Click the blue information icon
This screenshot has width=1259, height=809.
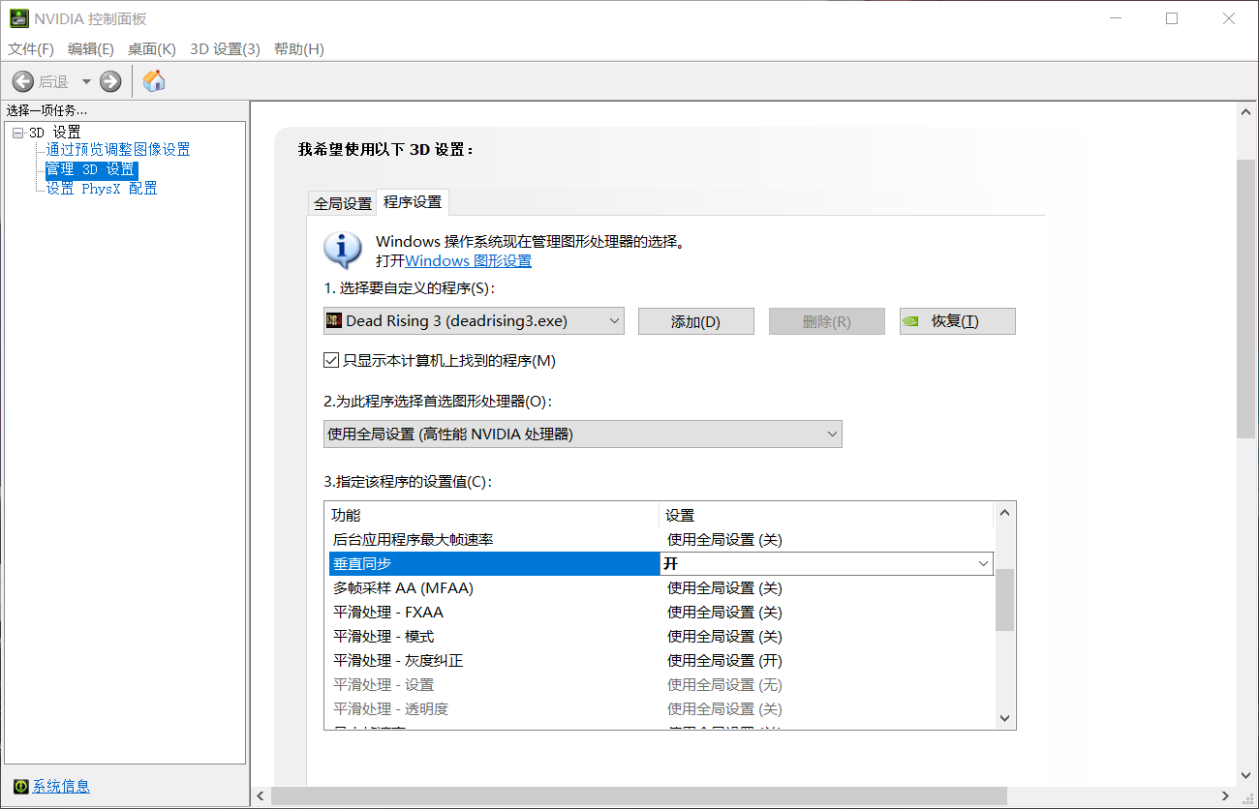click(x=343, y=250)
